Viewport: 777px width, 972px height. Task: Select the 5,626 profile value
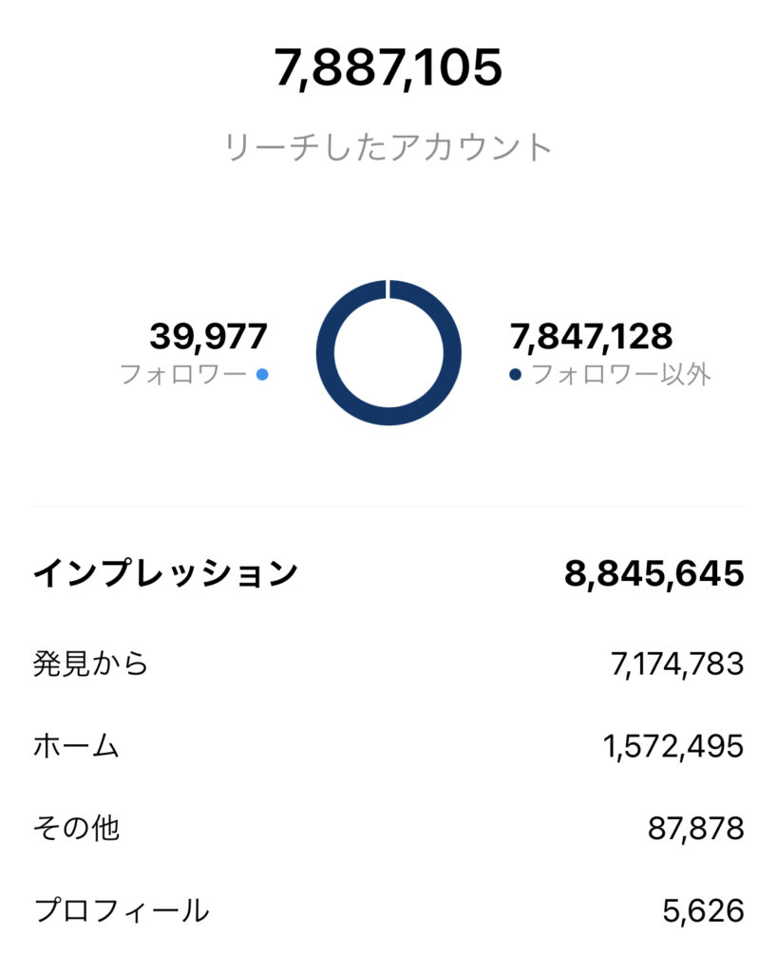tap(703, 911)
